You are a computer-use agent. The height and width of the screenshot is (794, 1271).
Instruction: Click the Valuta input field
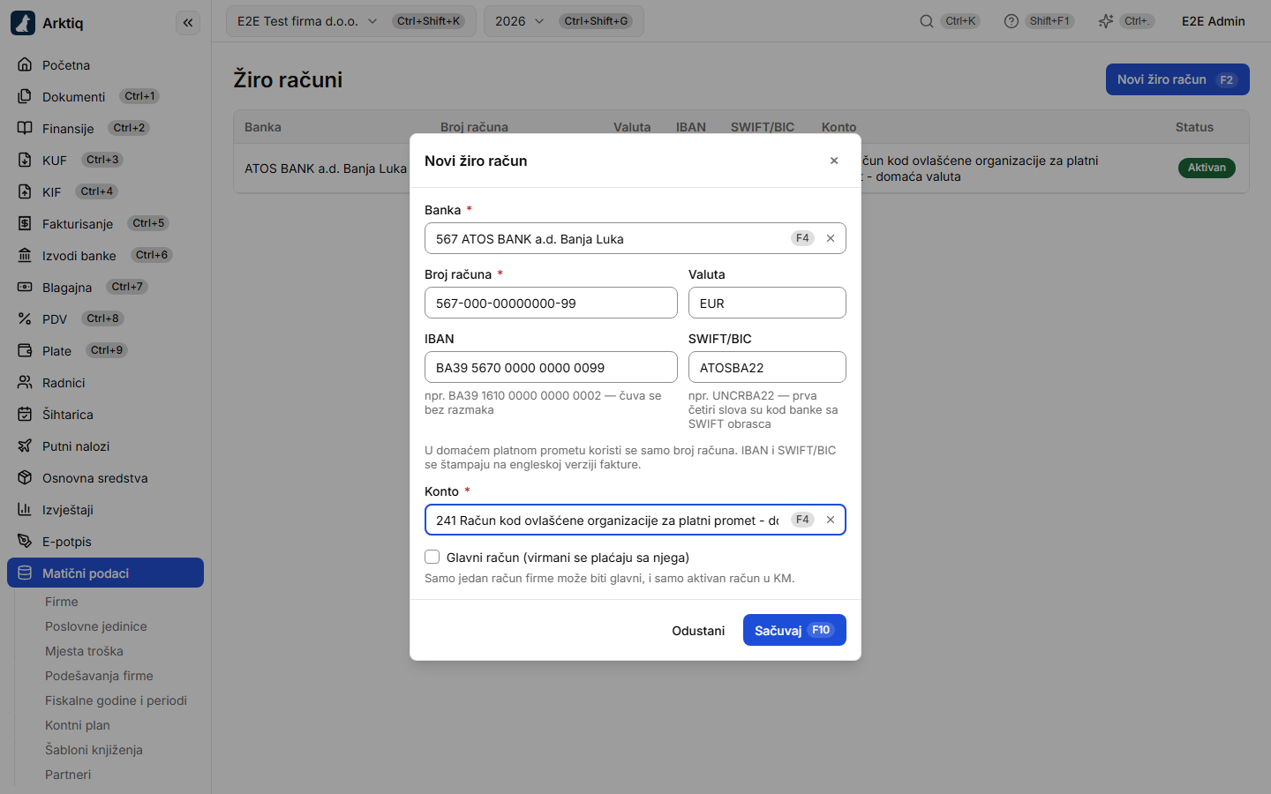click(767, 303)
